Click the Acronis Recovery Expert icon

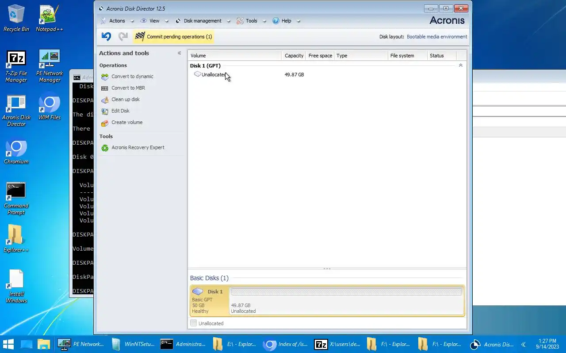(105, 148)
